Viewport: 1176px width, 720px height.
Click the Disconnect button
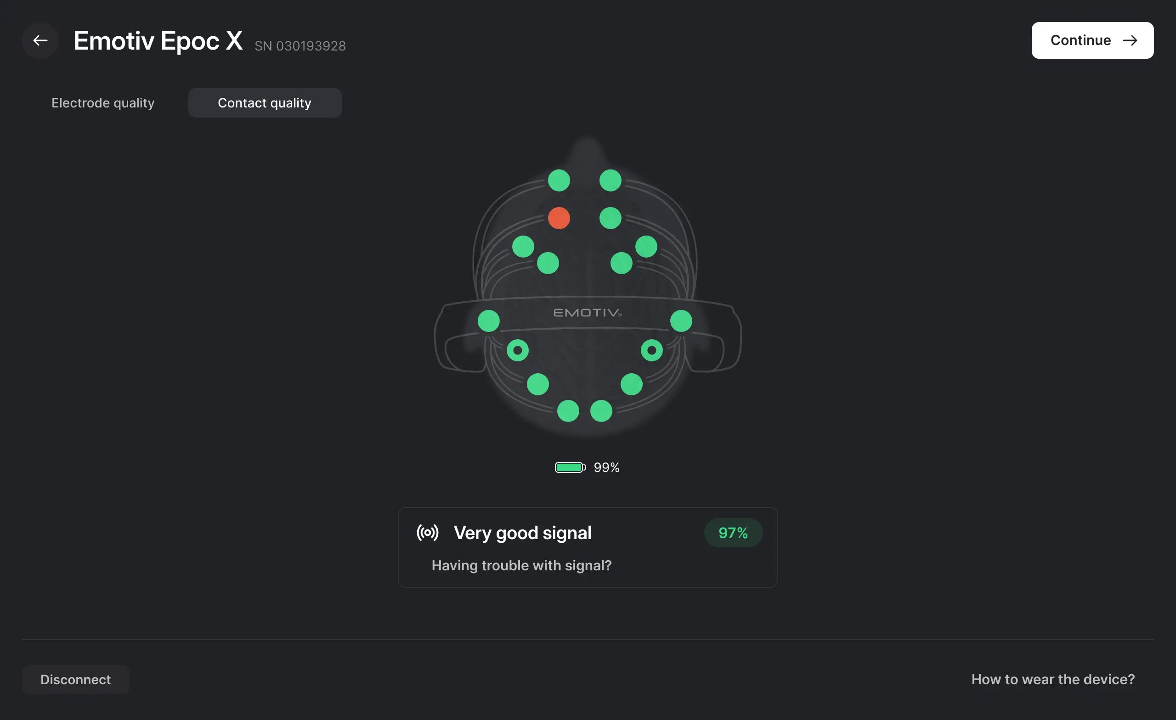(75, 680)
